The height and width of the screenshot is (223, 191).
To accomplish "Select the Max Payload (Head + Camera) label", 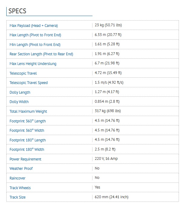I will coord(34,26).
